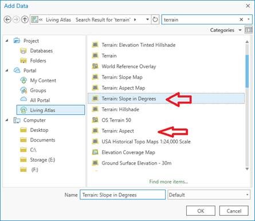
Task: Click the Forward navigation arrow
Action: (16, 19)
